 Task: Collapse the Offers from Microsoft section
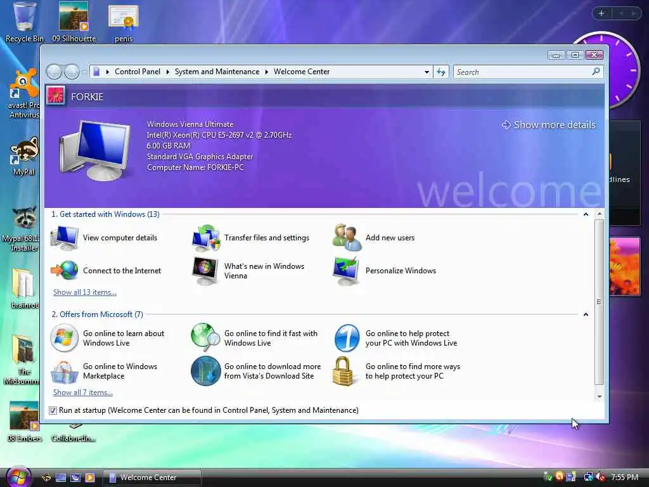pos(586,315)
